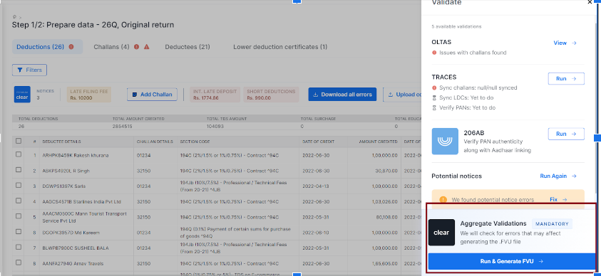Click the Date of Credit column header
The height and width of the screenshot is (276, 601).
tap(318, 142)
